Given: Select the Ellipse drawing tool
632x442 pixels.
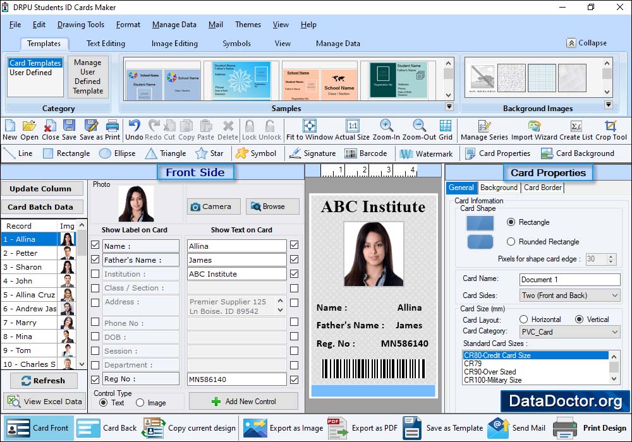Looking at the screenshot, I should click(118, 153).
